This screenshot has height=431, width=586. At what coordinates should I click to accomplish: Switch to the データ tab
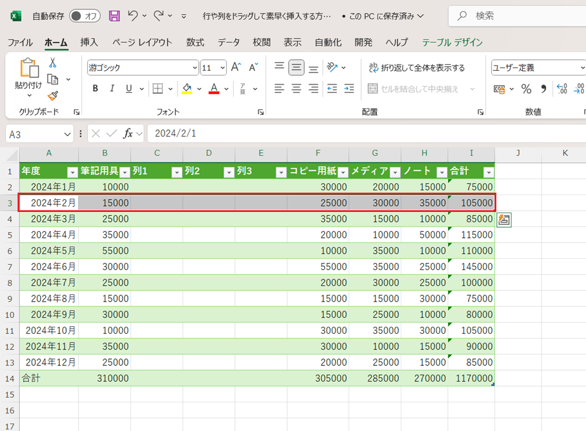click(x=229, y=42)
